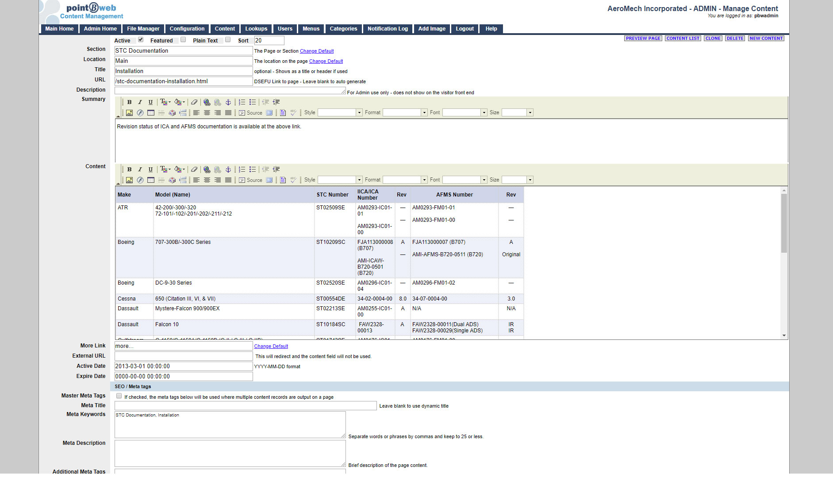Enable the Plain Text checkbox

[228, 39]
